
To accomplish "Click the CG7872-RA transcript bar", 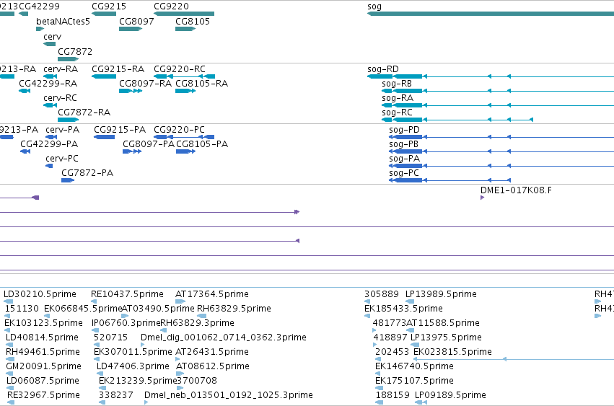I will click(68, 120).
